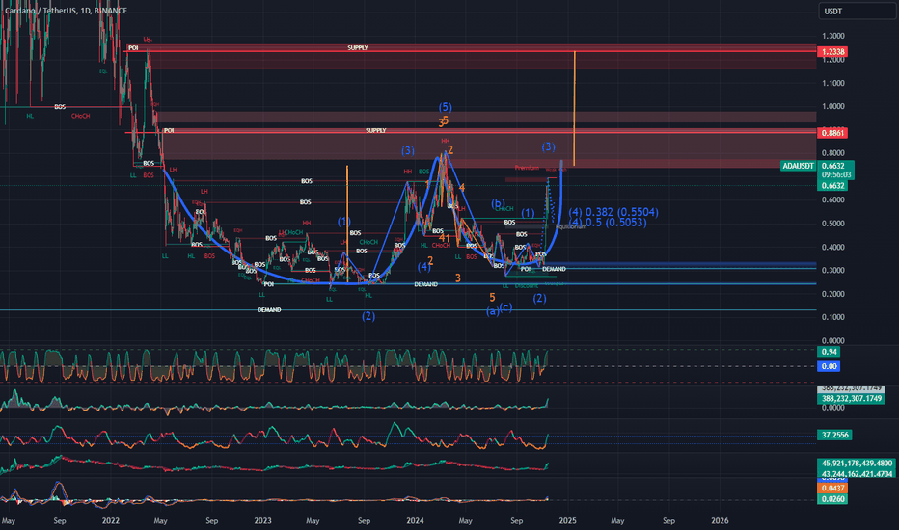The width and height of the screenshot is (899, 530).
Task: Select the red 1.2338 price label
Action: pos(833,52)
